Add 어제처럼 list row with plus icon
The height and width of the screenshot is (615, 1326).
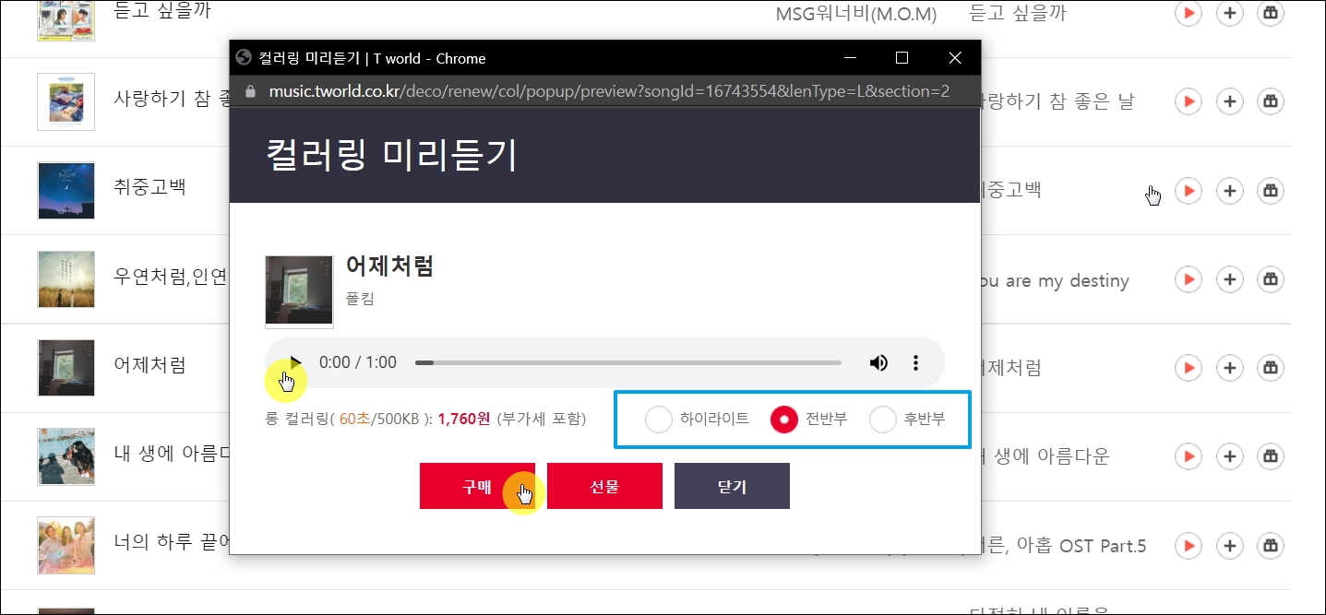1229,368
